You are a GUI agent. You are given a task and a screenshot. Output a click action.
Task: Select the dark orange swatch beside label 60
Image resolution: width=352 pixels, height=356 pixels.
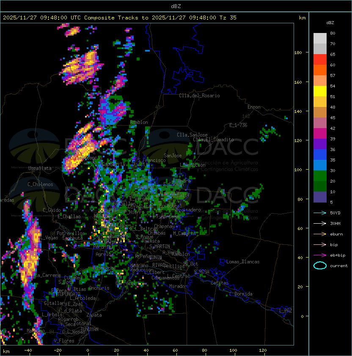(320, 70)
